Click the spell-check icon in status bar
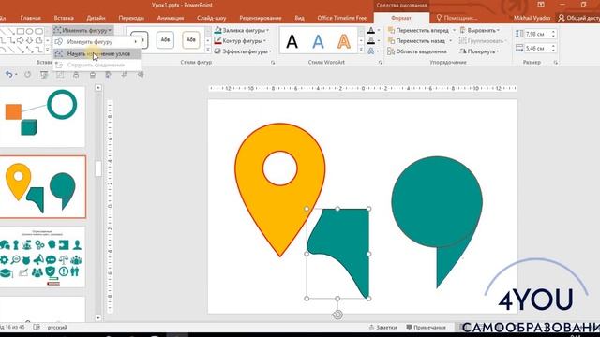The height and width of the screenshot is (337, 600). (x=37, y=327)
